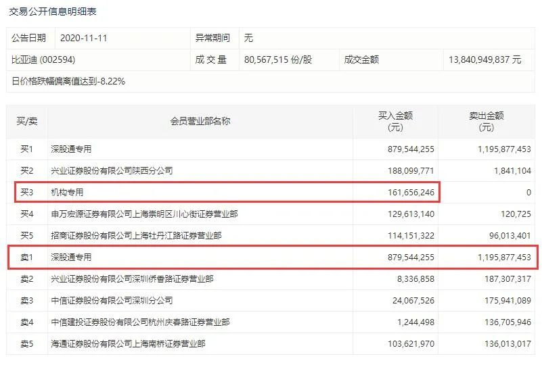Click the amount 136,013,017

(507, 344)
